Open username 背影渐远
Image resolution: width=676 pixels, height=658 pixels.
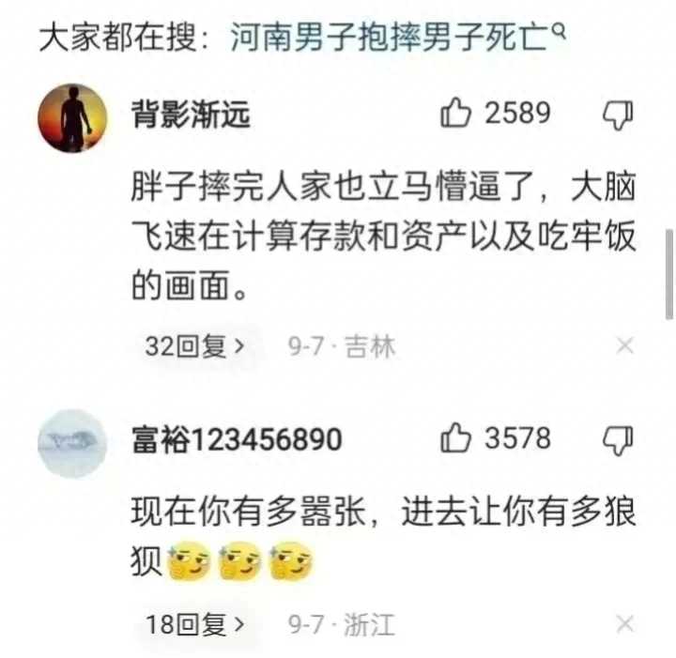191,115
